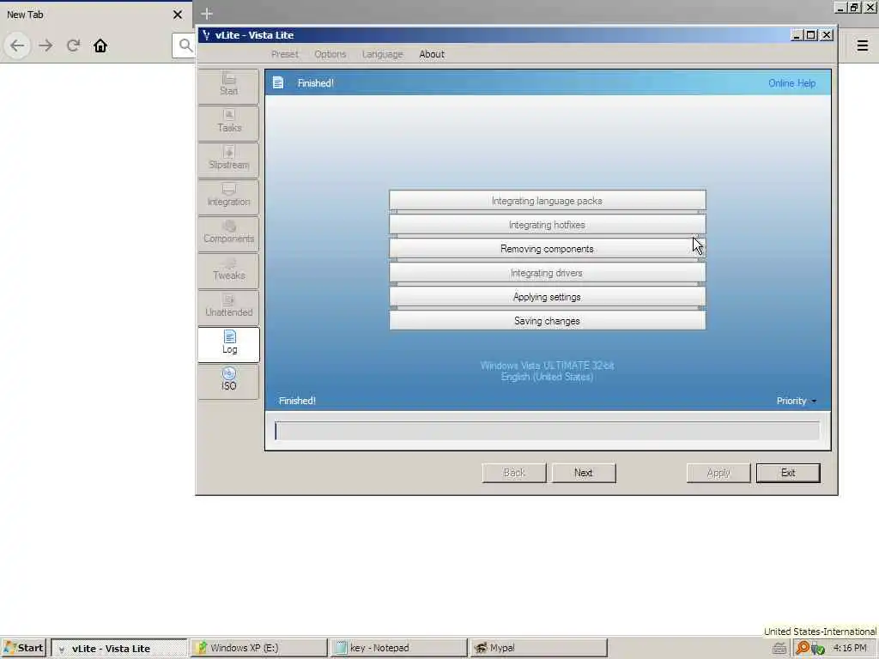Switch to key - Notepad taskbar window
The image size is (879, 659).
(398, 648)
